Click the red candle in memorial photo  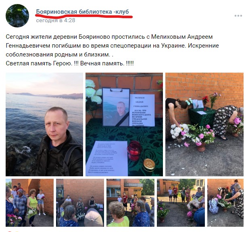coord(134,150)
